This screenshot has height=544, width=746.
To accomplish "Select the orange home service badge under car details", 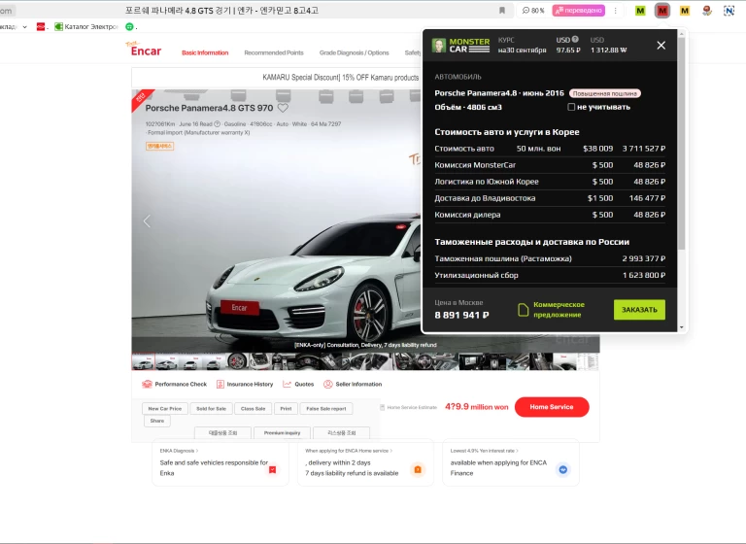I will click(x=159, y=146).
